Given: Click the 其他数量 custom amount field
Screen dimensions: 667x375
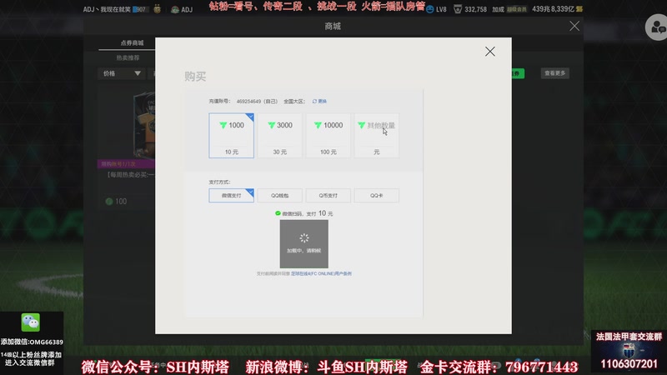Looking at the screenshot, I should pyautogui.click(x=377, y=136).
